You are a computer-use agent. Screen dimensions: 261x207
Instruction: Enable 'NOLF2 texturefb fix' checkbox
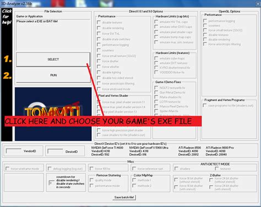[x=156, y=88]
